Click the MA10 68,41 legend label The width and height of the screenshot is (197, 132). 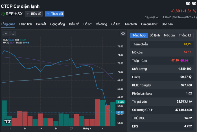[9, 43]
